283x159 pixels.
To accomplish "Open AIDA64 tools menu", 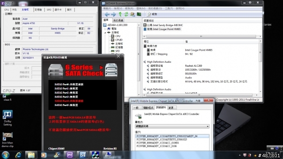I will coord(169,8).
